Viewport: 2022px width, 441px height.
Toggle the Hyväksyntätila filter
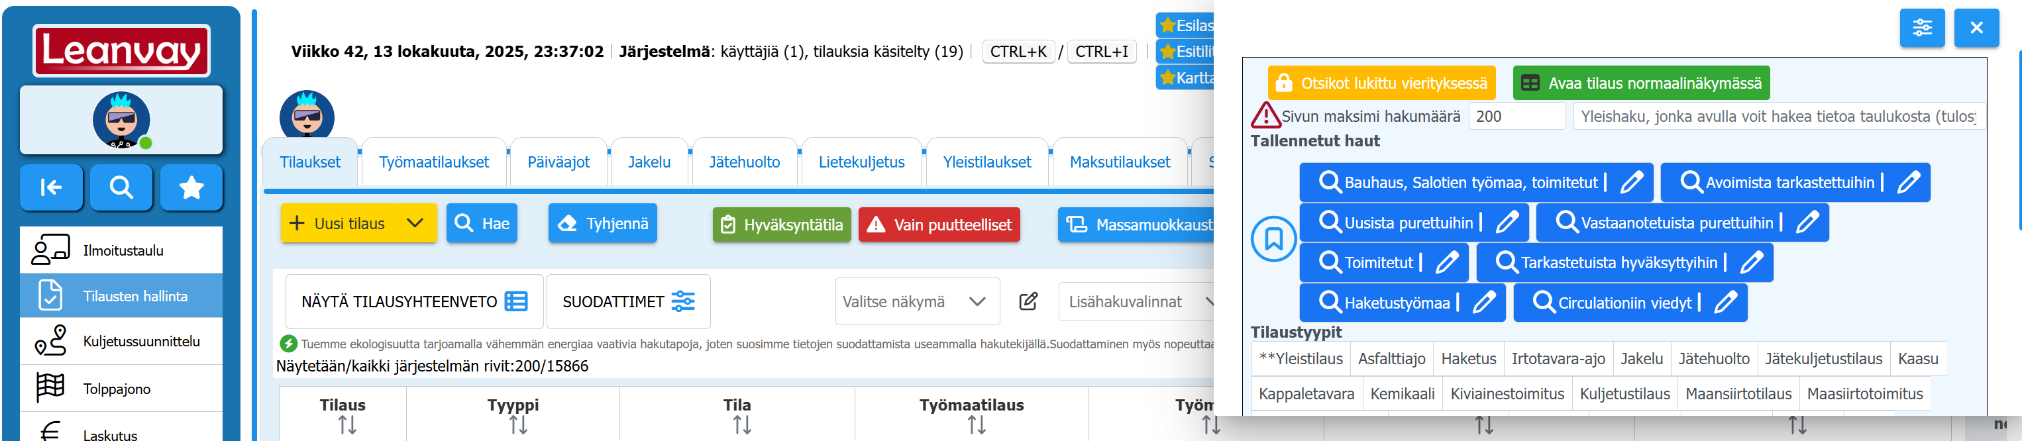coord(781,225)
